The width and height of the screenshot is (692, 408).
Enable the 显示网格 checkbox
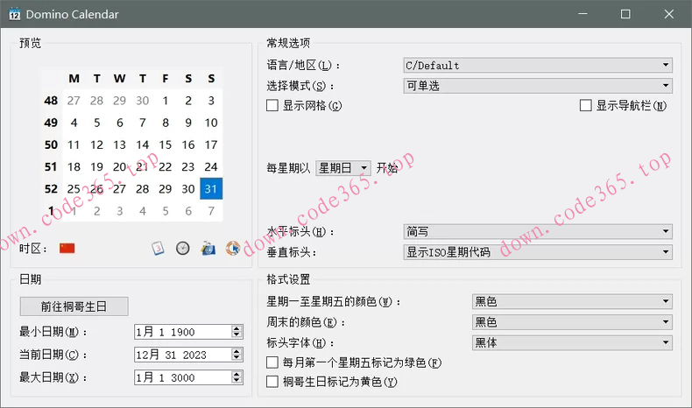pyautogui.click(x=272, y=105)
